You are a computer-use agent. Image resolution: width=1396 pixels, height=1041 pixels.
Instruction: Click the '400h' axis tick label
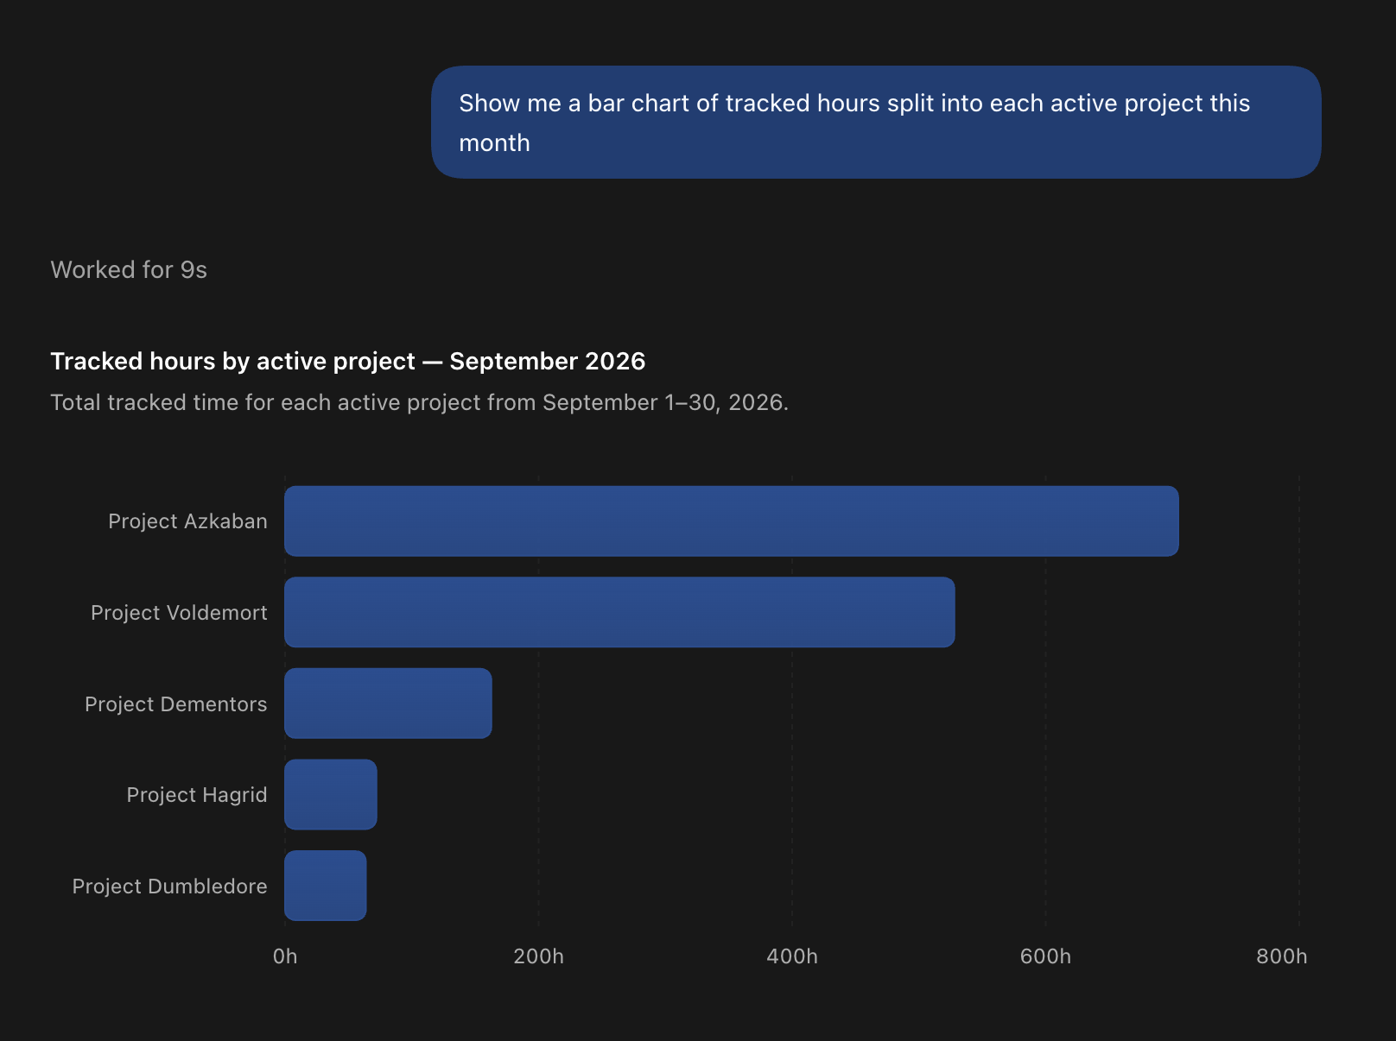[x=792, y=956]
